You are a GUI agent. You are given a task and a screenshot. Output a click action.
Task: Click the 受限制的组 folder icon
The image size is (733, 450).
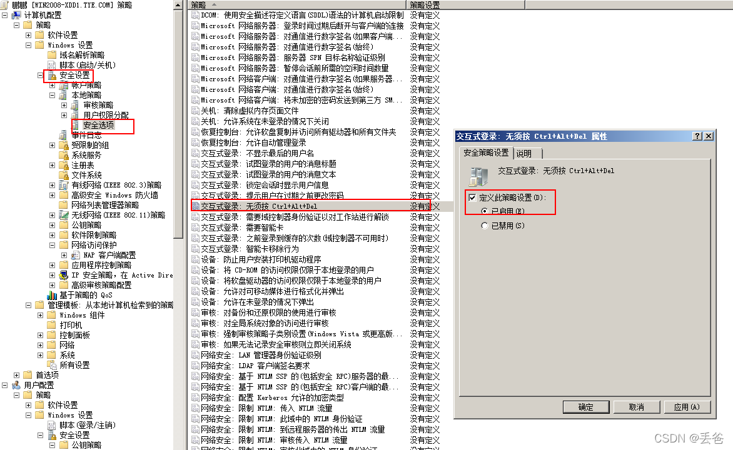click(64, 146)
